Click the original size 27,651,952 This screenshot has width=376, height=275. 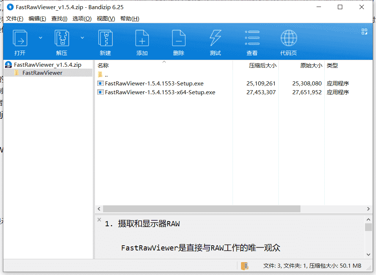[x=307, y=92]
